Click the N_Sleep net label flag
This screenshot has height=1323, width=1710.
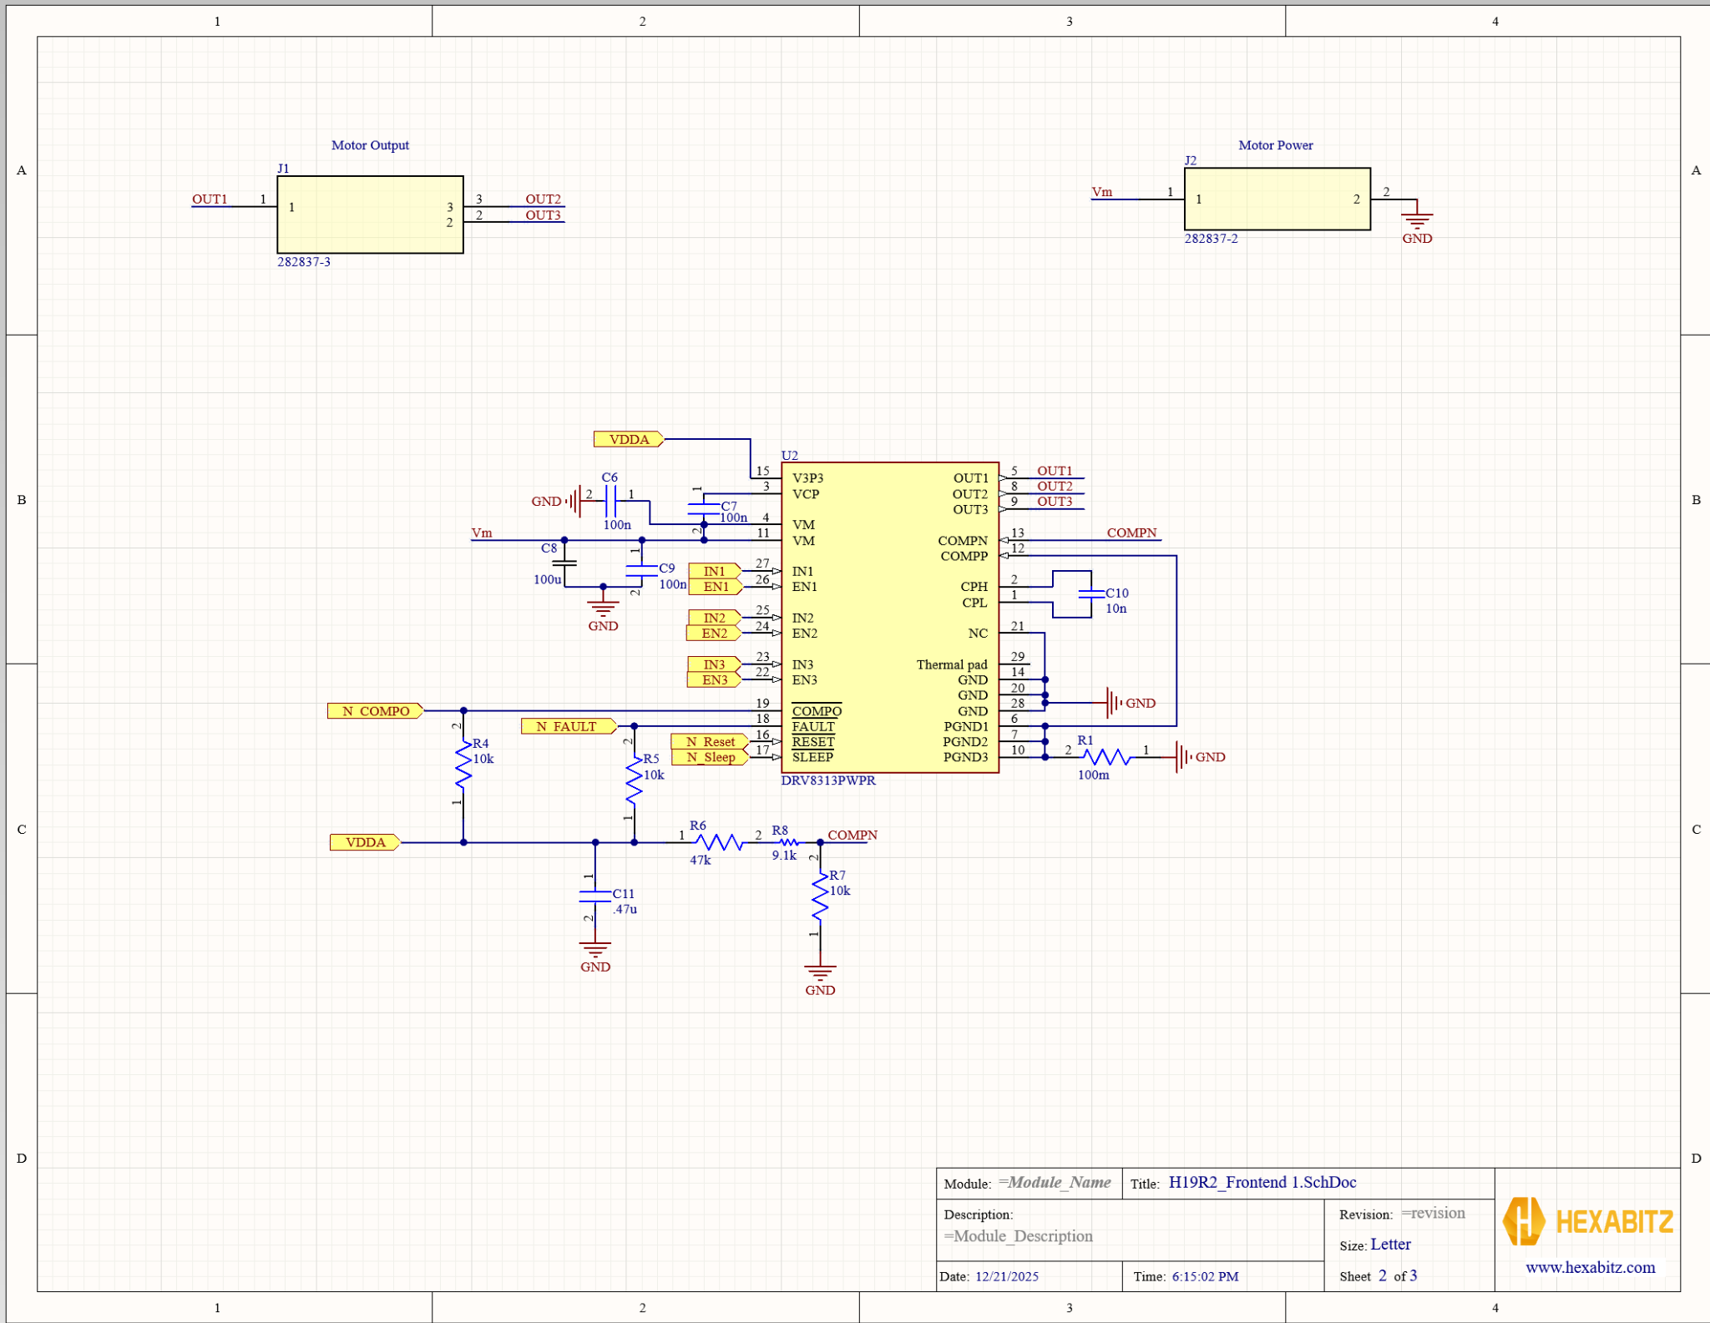712,756
